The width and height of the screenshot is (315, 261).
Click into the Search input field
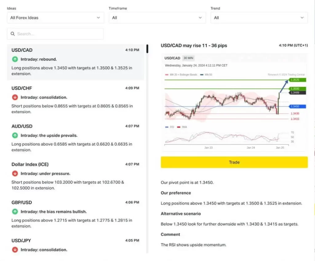tap(58, 34)
